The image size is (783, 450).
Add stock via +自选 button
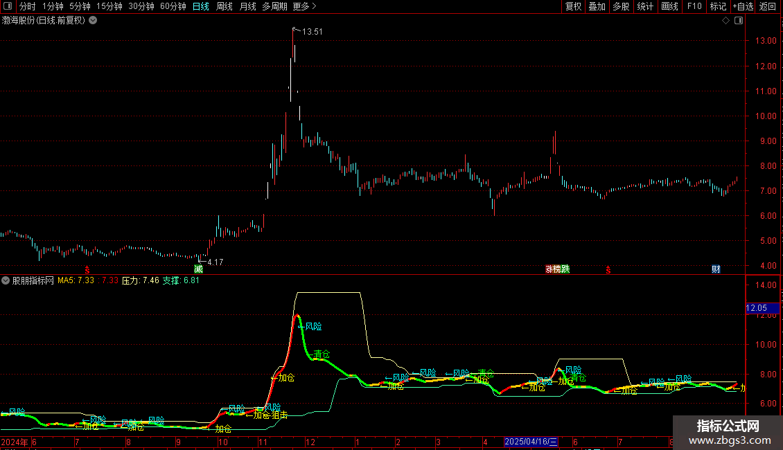tap(743, 6)
